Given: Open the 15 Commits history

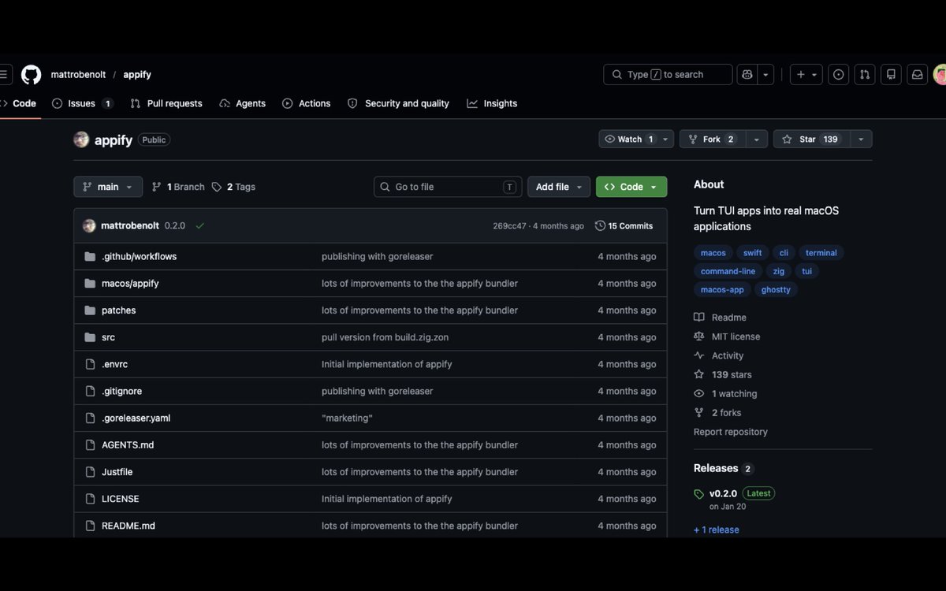Looking at the screenshot, I should tap(624, 226).
